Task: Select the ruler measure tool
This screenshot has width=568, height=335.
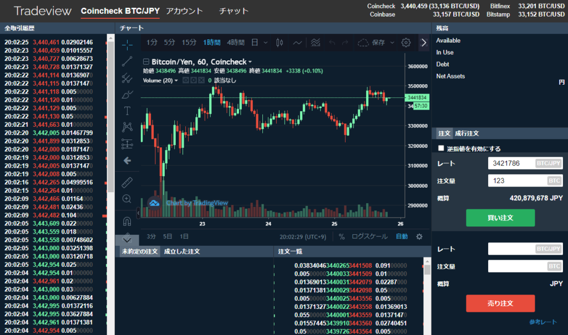Action: (x=127, y=182)
